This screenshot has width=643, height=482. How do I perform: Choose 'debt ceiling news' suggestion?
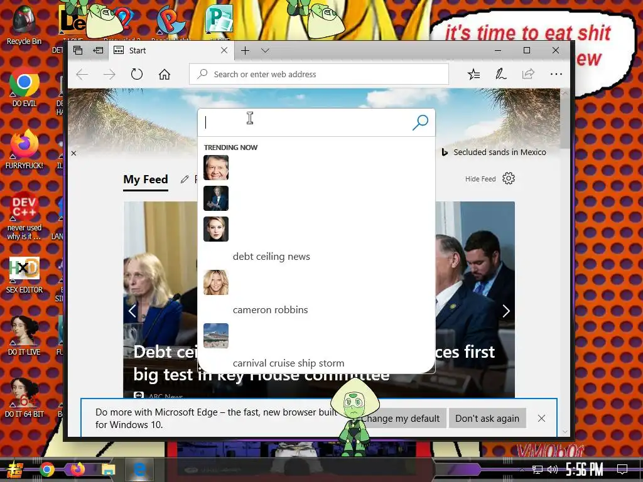(x=271, y=257)
